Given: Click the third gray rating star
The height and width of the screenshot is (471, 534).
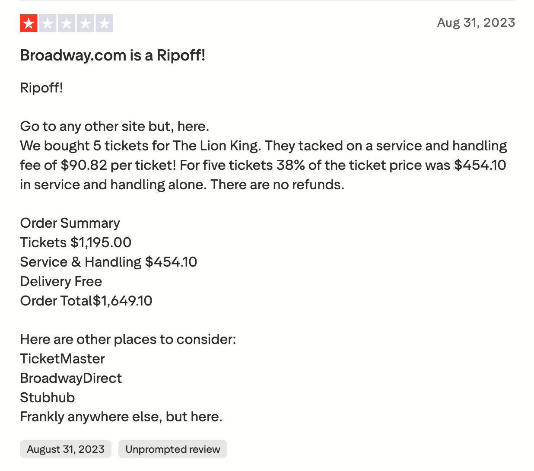Looking at the screenshot, I should pos(67,23).
